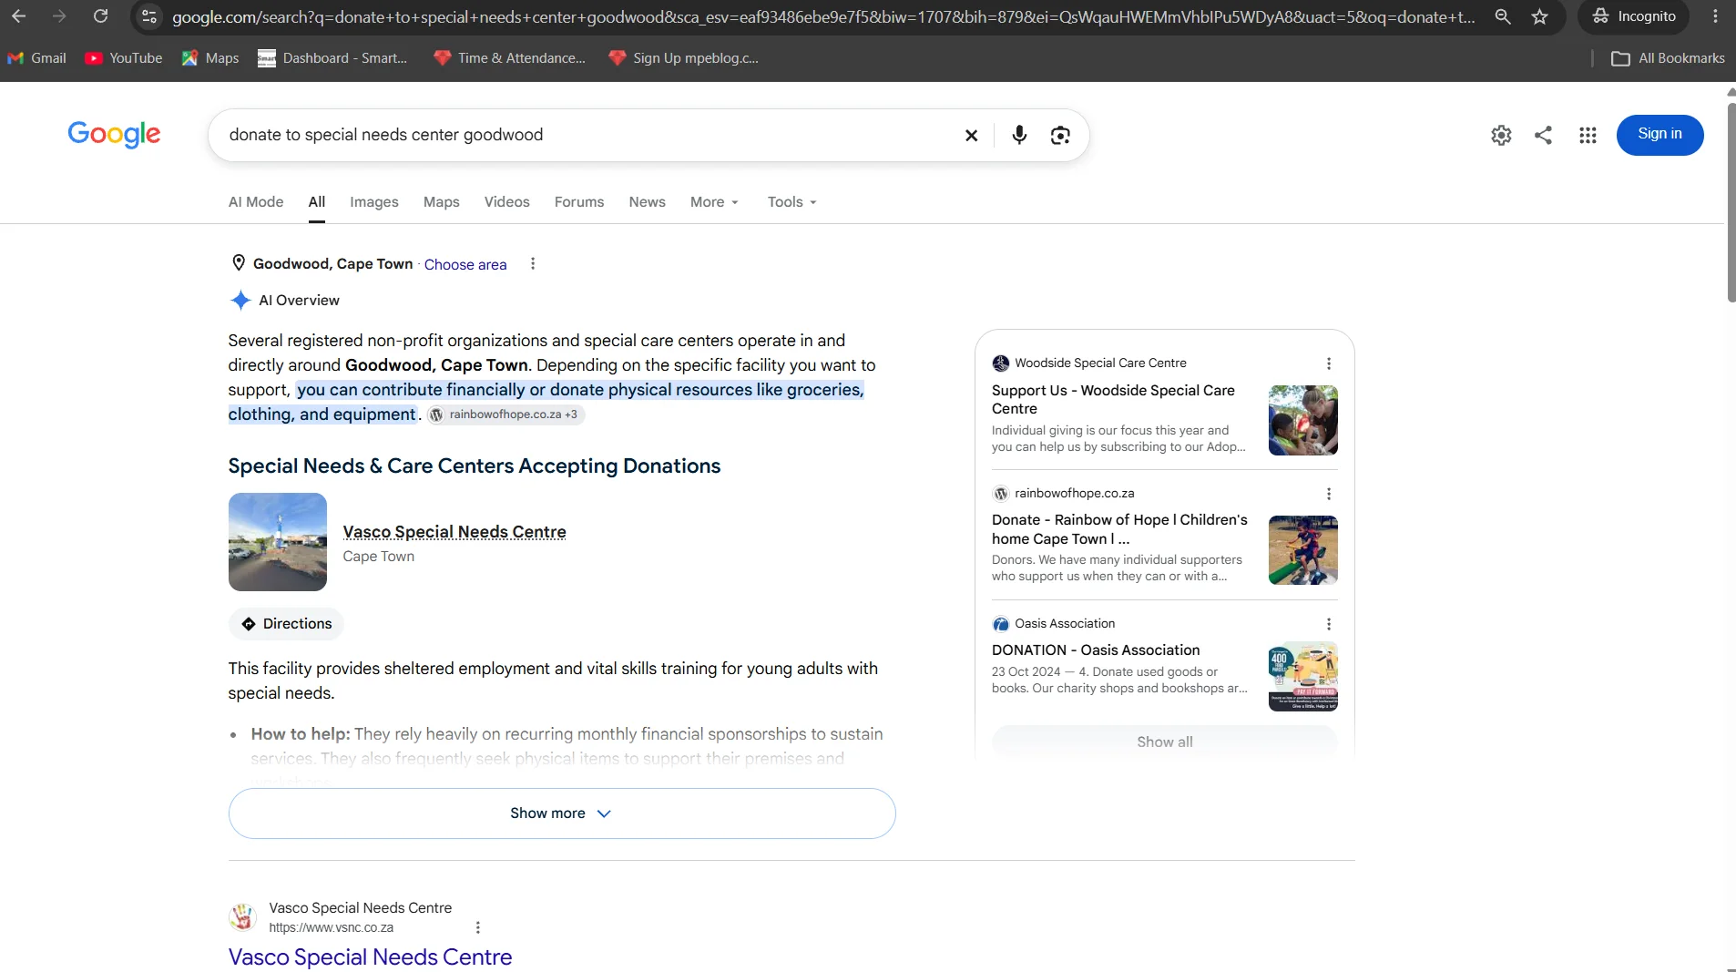This screenshot has height=972, width=1736.
Task: Switch to the Images tab
Action: click(374, 202)
